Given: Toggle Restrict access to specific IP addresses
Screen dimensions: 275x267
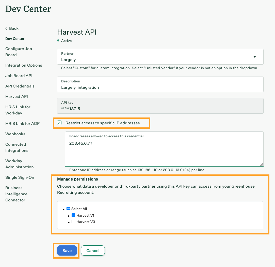Looking at the screenshot, I should point(59,123).
